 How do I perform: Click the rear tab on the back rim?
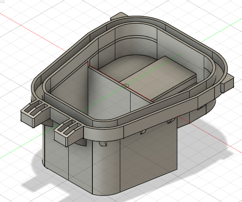pyautogui.click(x=118, y=16)
